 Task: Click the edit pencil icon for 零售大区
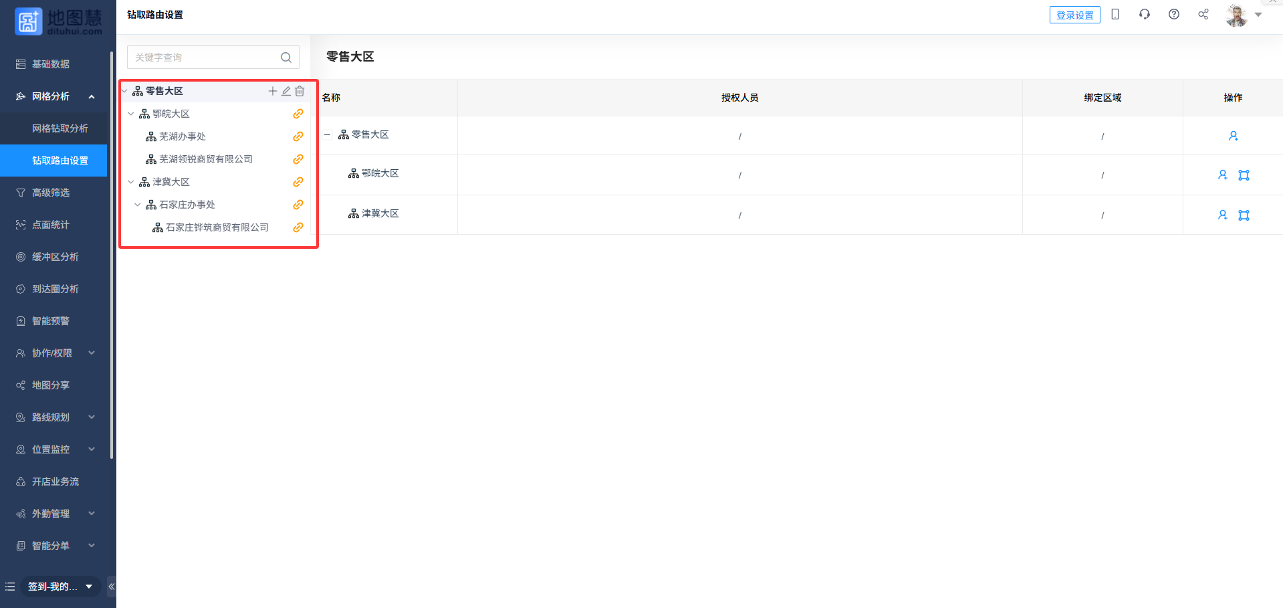(286, 91)
